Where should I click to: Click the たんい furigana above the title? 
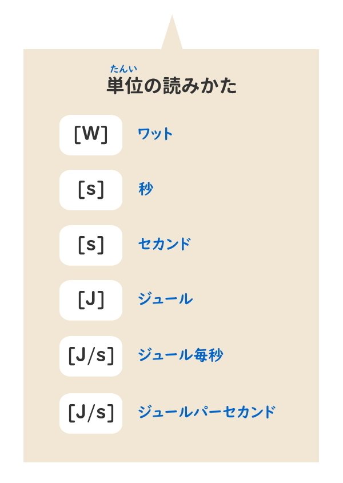123,69
